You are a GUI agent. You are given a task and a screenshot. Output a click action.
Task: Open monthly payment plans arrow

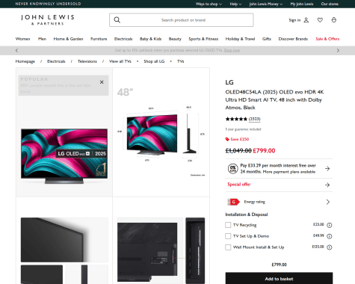coord(327,169)
